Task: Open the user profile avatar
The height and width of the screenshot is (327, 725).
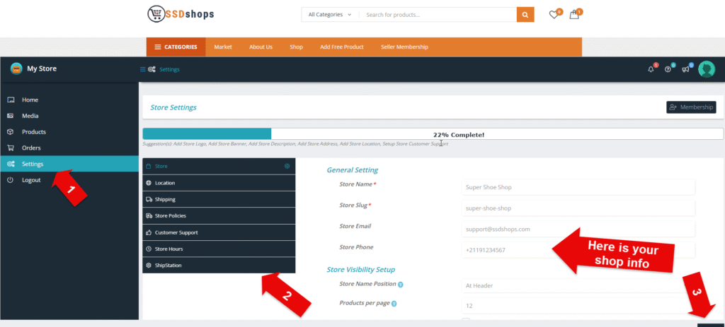Action: coord(706,69)
